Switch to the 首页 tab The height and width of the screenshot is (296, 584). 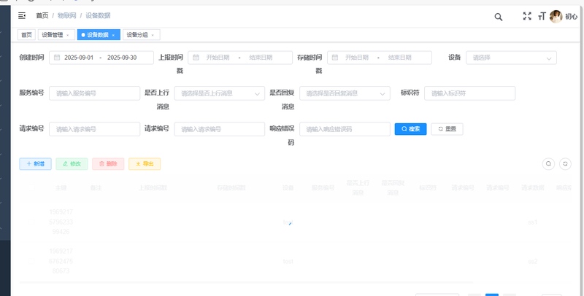[x=27, y=35]
